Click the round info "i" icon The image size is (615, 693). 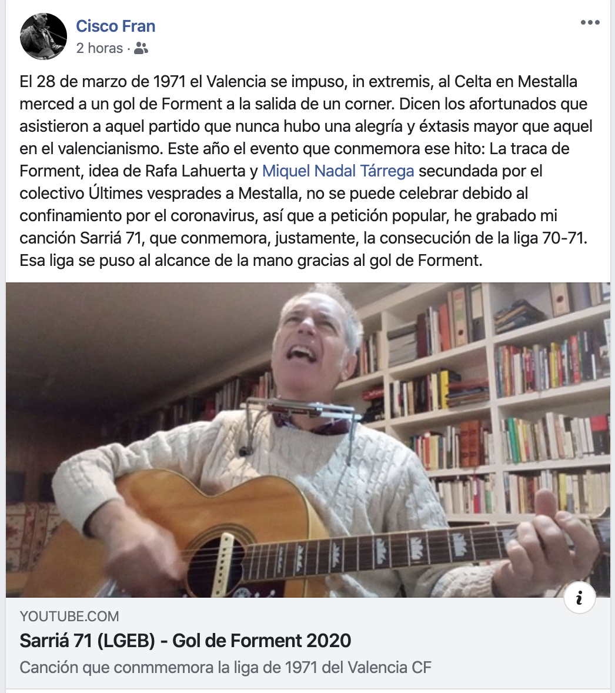pos(579,598)
